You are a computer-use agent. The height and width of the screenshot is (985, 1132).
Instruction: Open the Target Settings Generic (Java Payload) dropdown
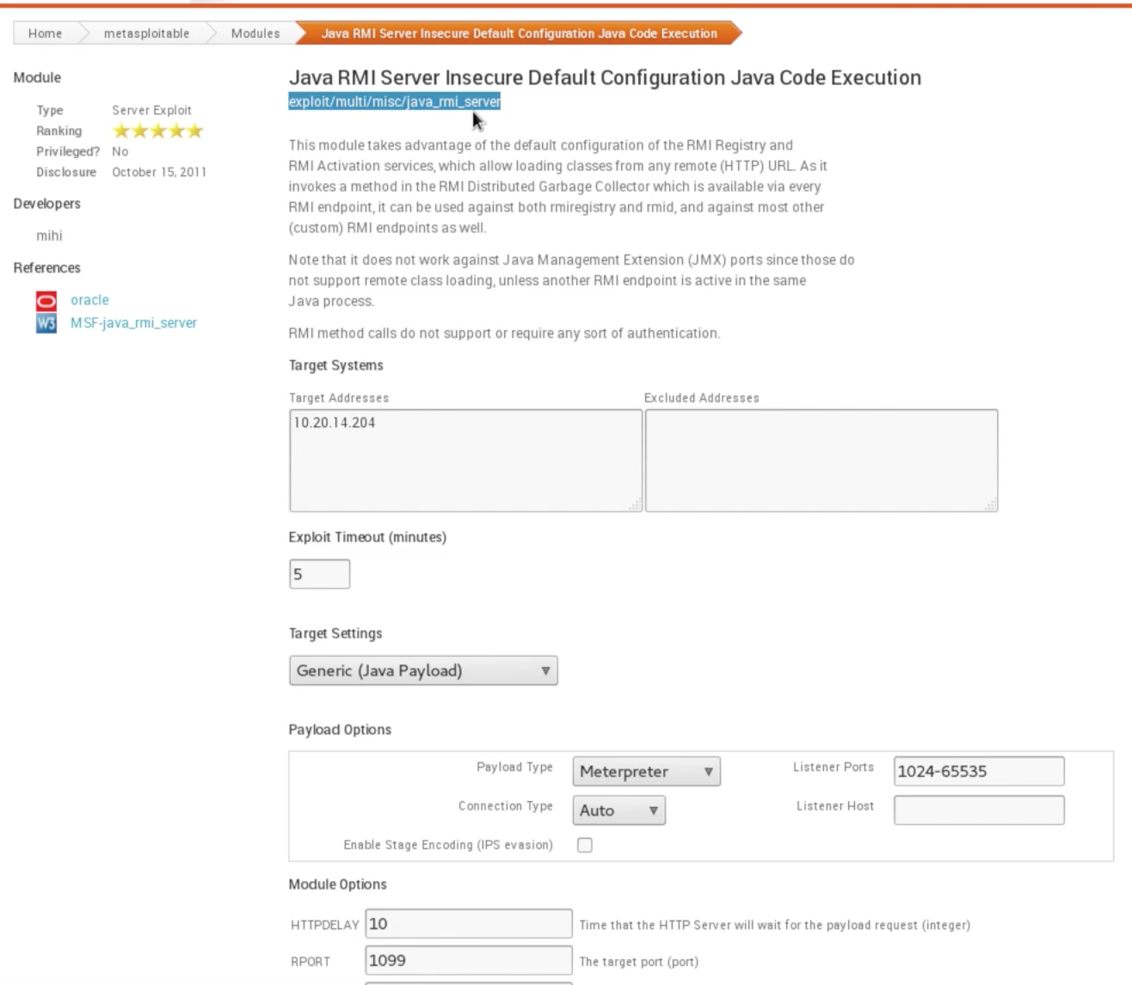pyautogui.click(x=423, y=670)
